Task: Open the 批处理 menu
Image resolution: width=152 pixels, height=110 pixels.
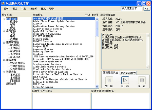Action: pos(33,9)
